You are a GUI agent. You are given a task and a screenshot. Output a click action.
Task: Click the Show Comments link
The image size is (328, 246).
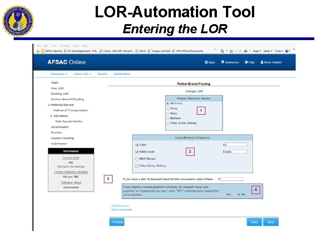(x=122, y=210)
